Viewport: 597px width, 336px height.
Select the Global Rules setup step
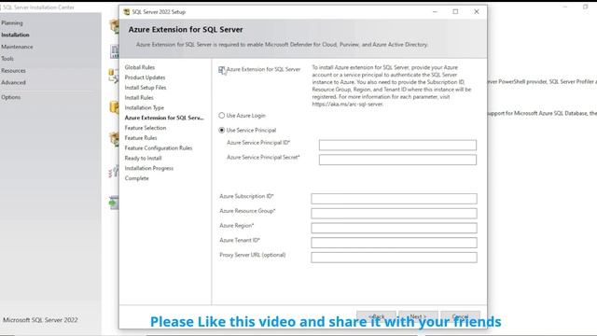coord(140,67)
